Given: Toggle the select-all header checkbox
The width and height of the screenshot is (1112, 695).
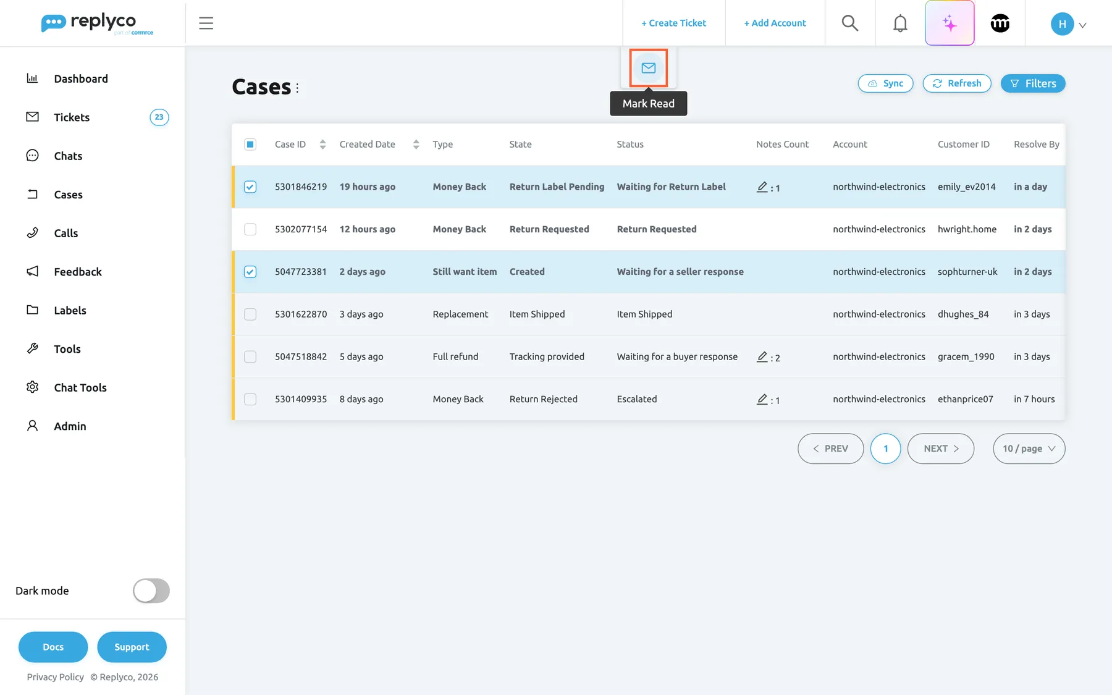Looking at the screenshot, I should tap(250, 145).
